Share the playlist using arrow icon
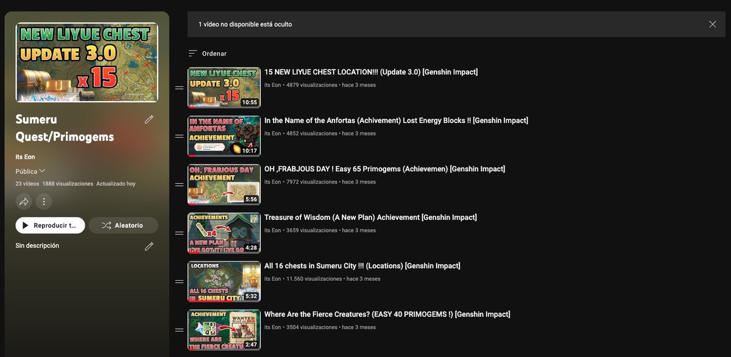 [24, 201]
